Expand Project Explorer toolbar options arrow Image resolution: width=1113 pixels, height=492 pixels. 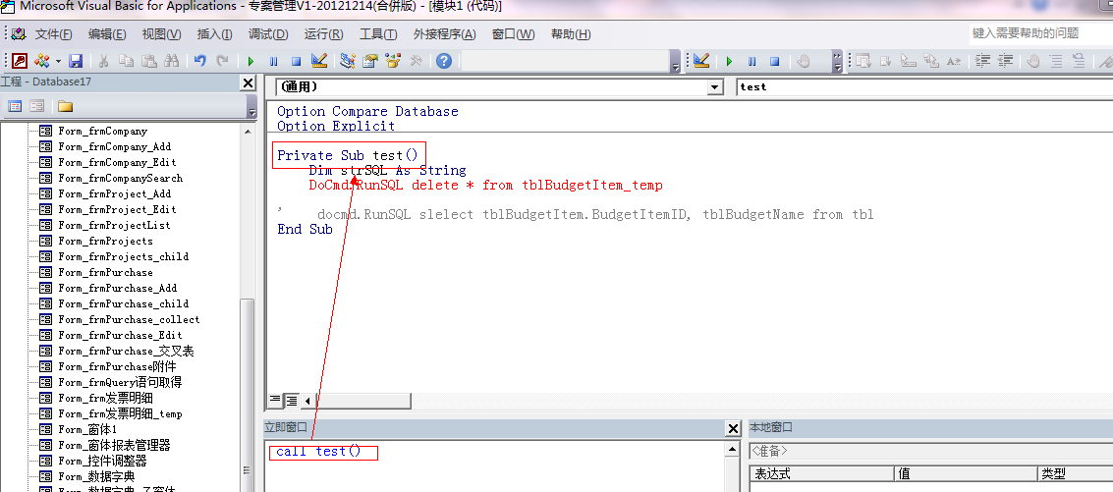click(x=251, y=107)
